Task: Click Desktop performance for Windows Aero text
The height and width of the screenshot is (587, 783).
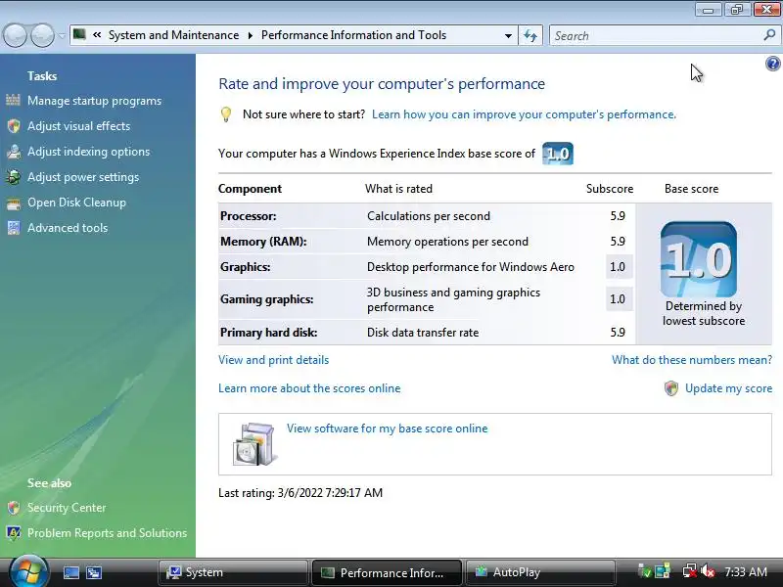Action: click(x=471, y=267)
